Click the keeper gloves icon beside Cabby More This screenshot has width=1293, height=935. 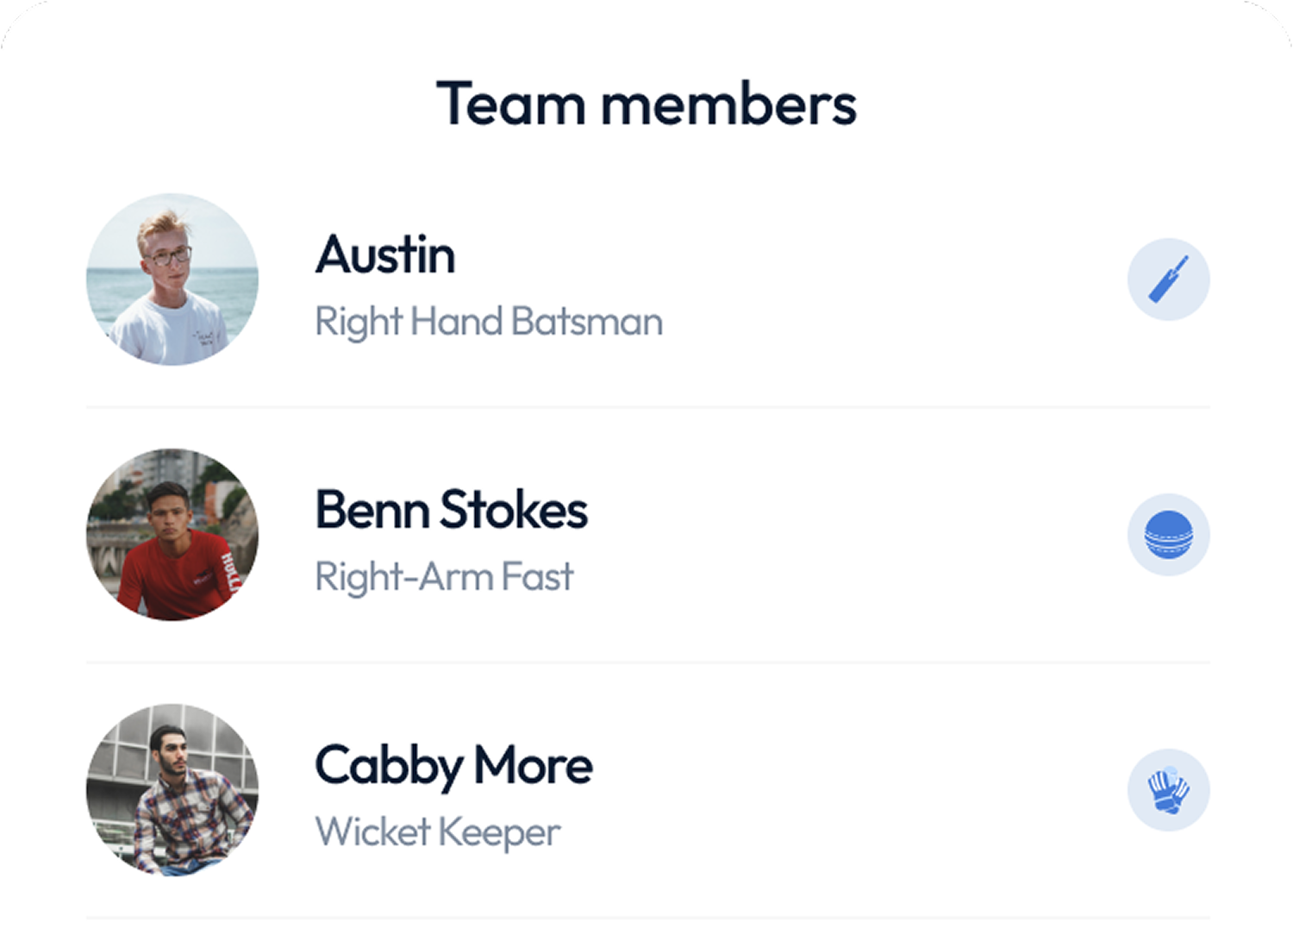pyautogui.click(x=1168, y=790)
